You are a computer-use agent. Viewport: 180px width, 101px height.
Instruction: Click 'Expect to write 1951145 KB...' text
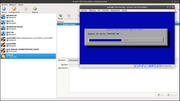click(105, 34)
